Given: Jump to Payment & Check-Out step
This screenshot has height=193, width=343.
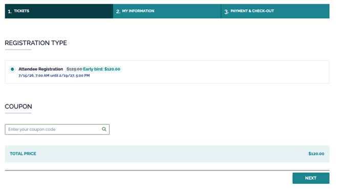Looking at the screenshot, I should 275,11.
